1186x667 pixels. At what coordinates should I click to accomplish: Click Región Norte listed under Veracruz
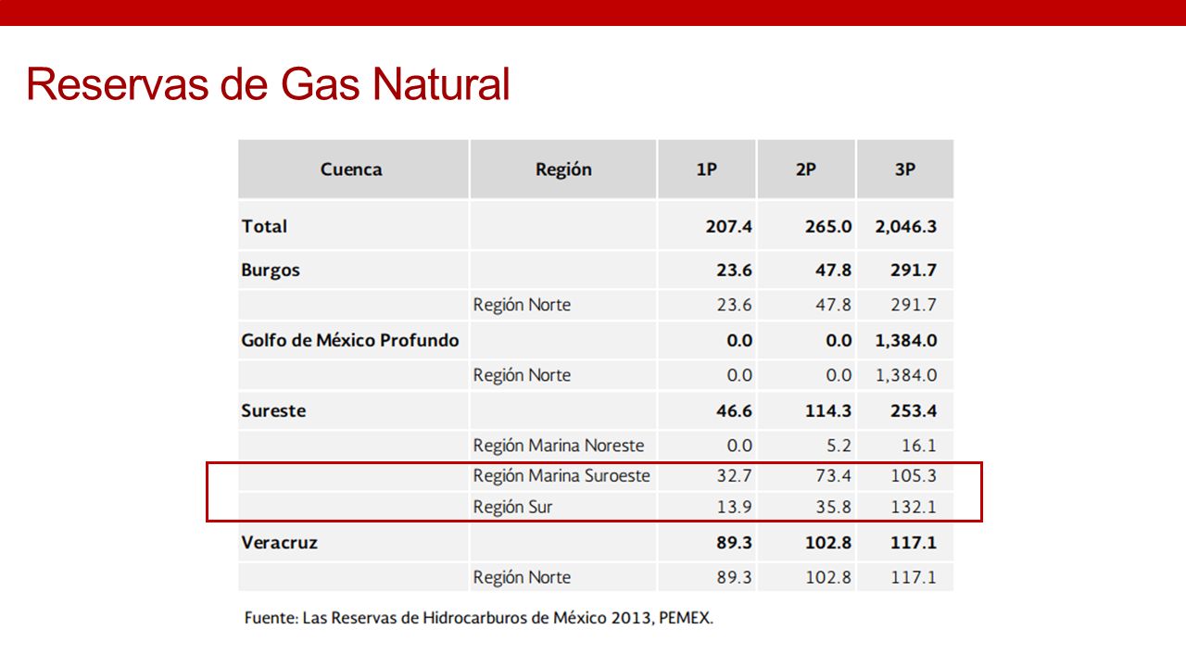point(522,577)
